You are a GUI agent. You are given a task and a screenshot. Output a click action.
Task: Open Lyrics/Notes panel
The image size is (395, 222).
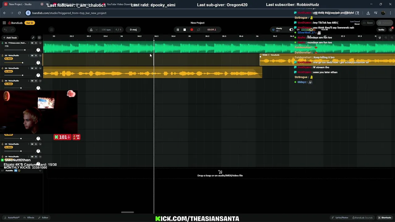(340, 218)
